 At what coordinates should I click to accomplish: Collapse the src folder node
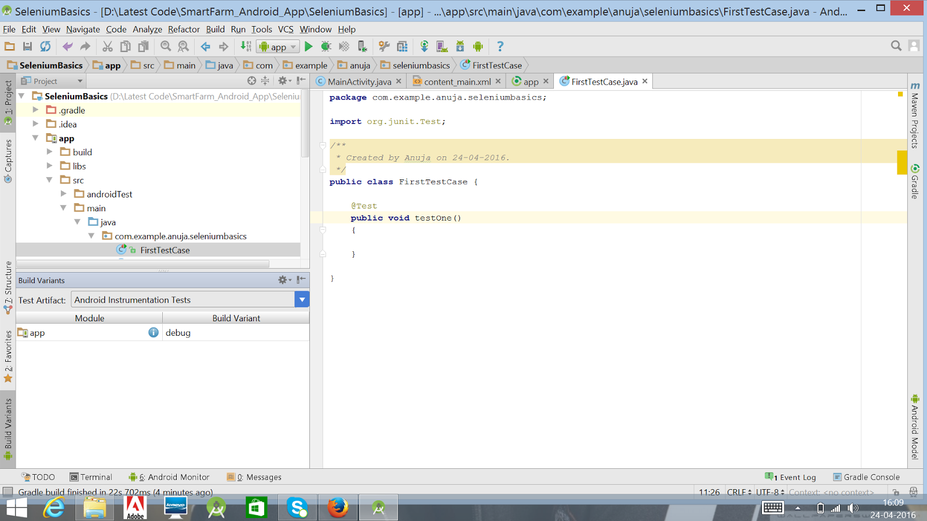click(49, 180)
